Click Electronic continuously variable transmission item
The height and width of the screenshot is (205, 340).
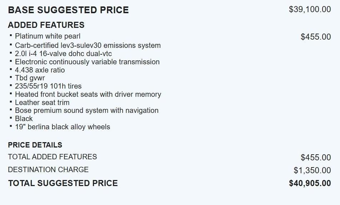click(x=87, y=62)
